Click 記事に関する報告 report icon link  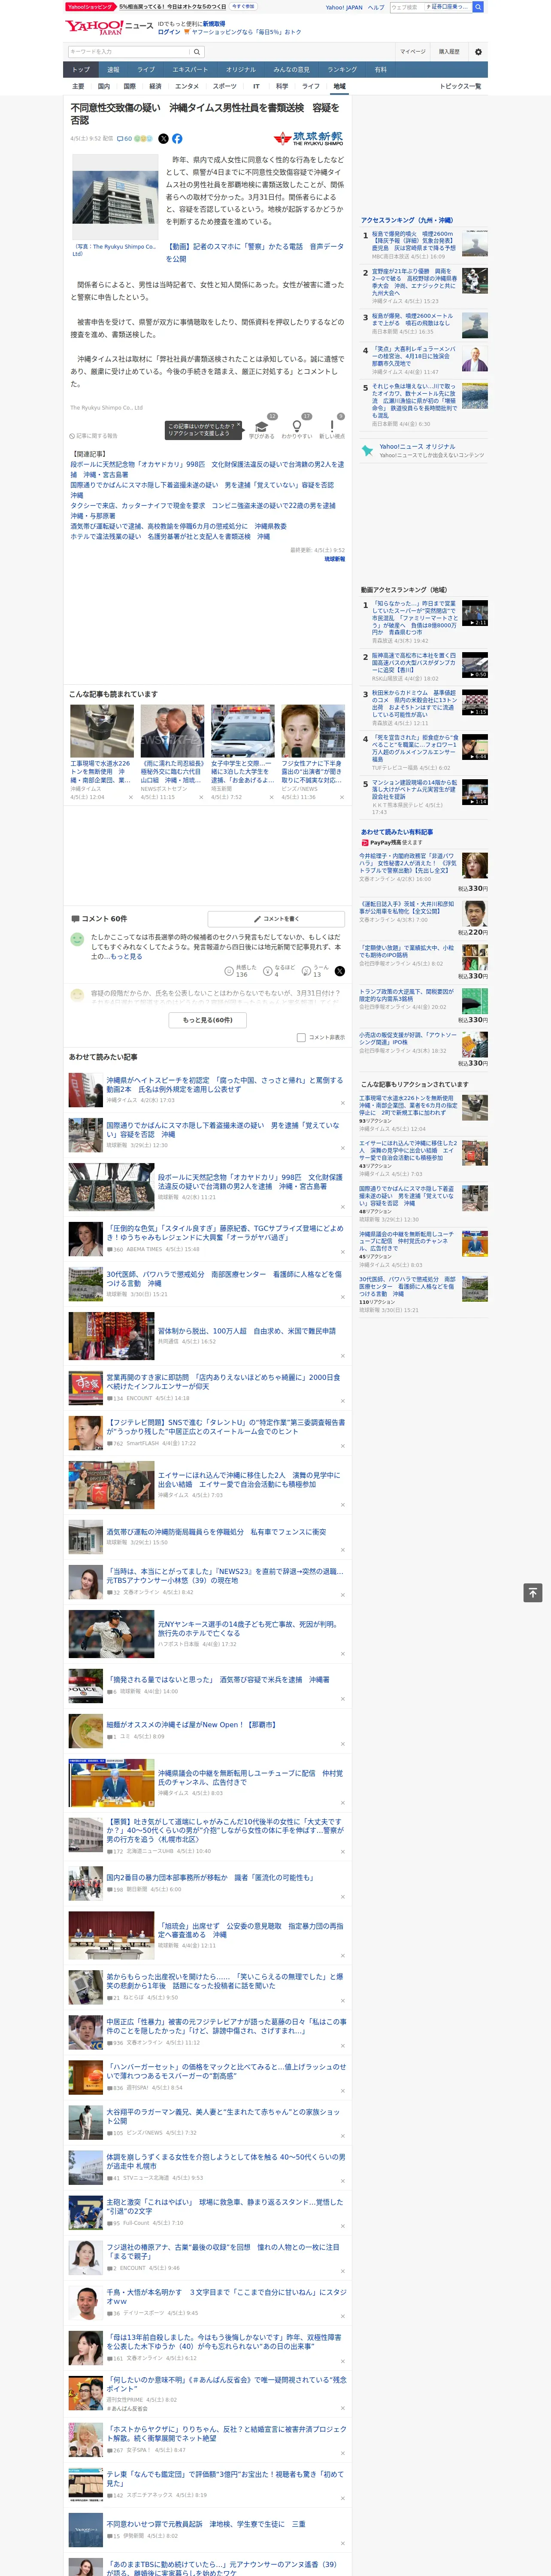[x=93, y=436]
